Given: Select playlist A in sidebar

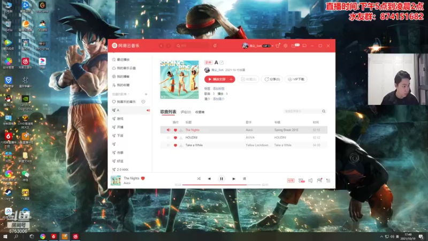Looking at the screenshot, I should (129, 110).
